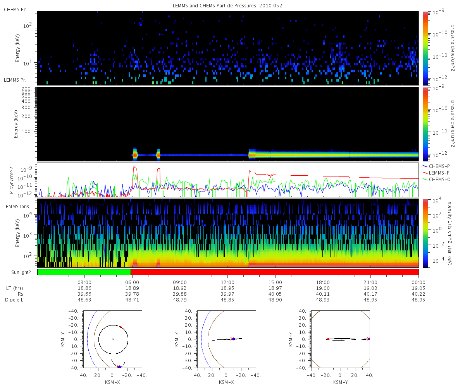The height and width of the screenshot is (387, 465).
Task: Click the '12:00' time axis label
Action: pyautogui.click(x=227, y=282)
